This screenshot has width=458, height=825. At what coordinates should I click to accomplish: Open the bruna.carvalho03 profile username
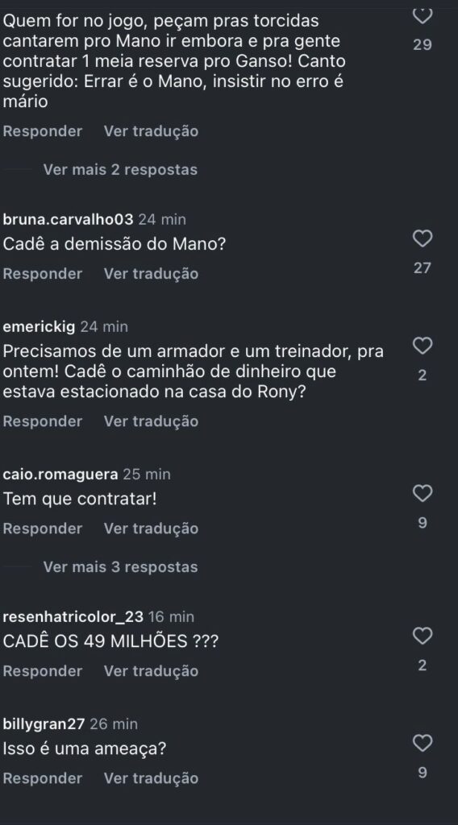click(x=68, y=219)
